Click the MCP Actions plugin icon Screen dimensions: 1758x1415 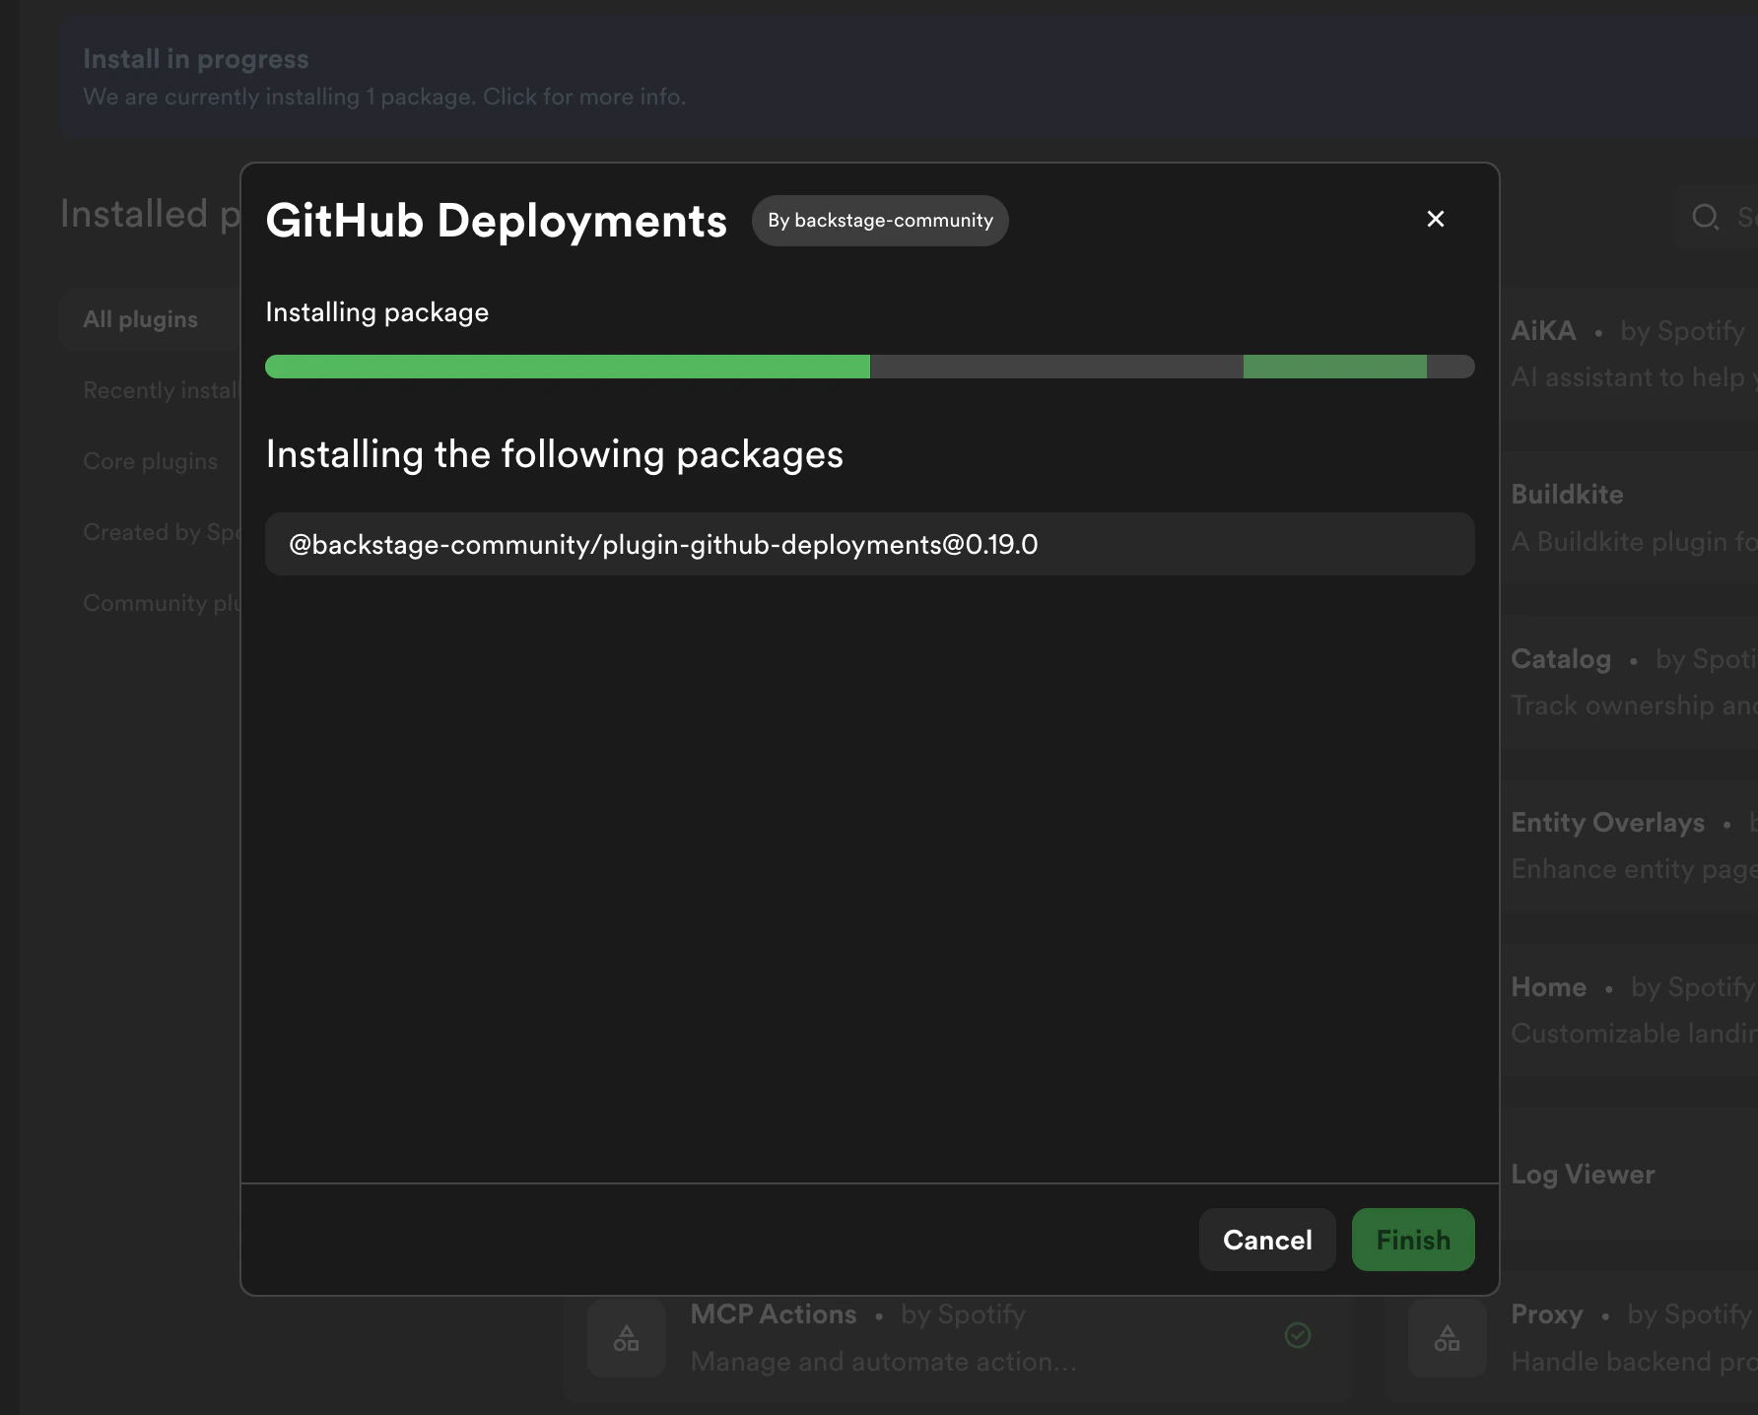point(627,1338)
